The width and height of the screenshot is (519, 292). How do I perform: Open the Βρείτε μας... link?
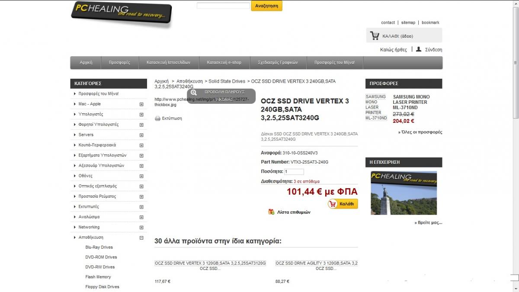pyautogui.click(x=428, y=223)
